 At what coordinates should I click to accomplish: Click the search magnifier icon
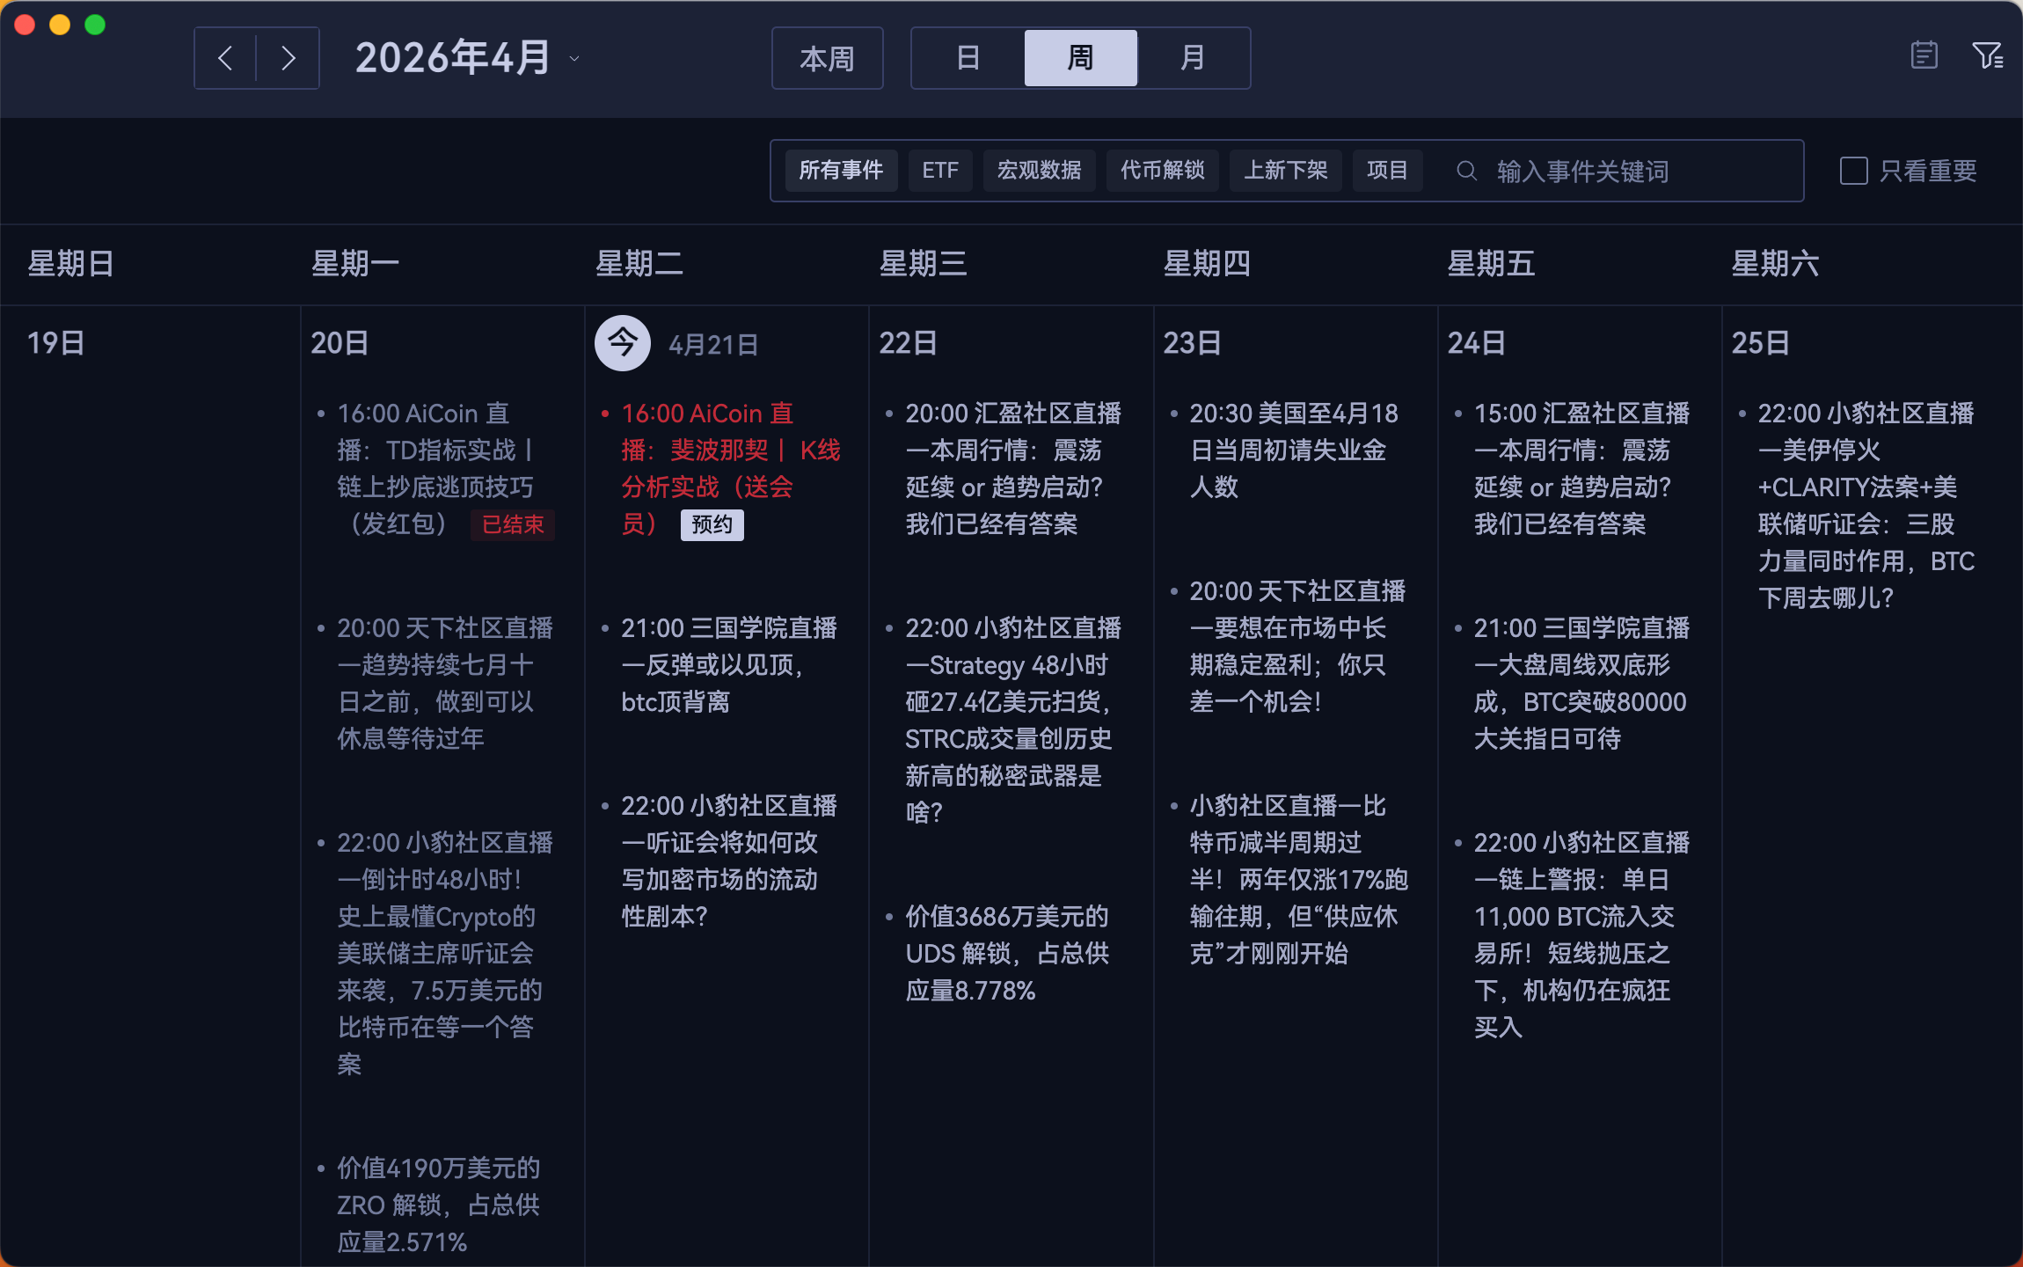(1466, 171)
